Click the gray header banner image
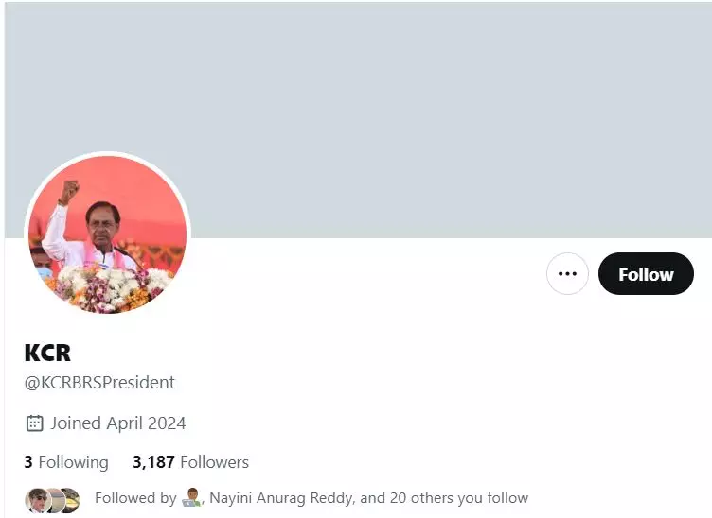Viewport: 712px width, 518px height. pyautogui.click(x=358, y=120)
